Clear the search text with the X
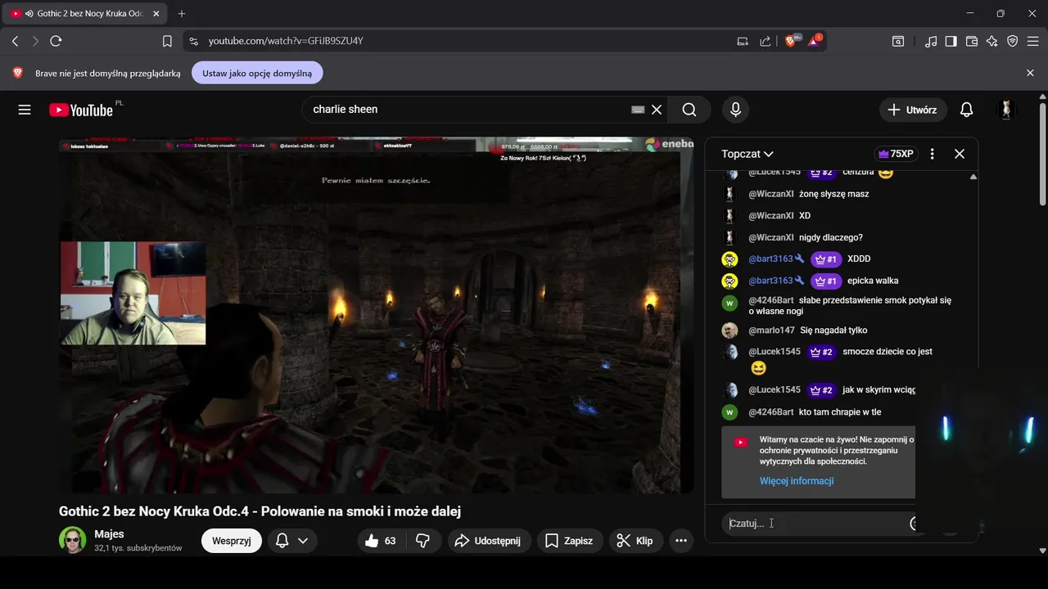This screenshot has width=1048, height=589. pyautogui.click(x=657, y=110)
